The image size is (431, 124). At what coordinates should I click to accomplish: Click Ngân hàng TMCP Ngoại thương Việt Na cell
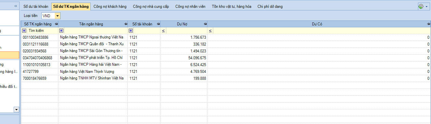(x=93, y=37)
